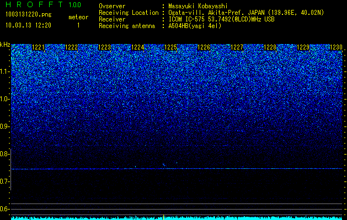The height and width of the screenshot is (220, 347).
Task: Select the date stamp 10.03.13 12:20
Action: point(28,25)
